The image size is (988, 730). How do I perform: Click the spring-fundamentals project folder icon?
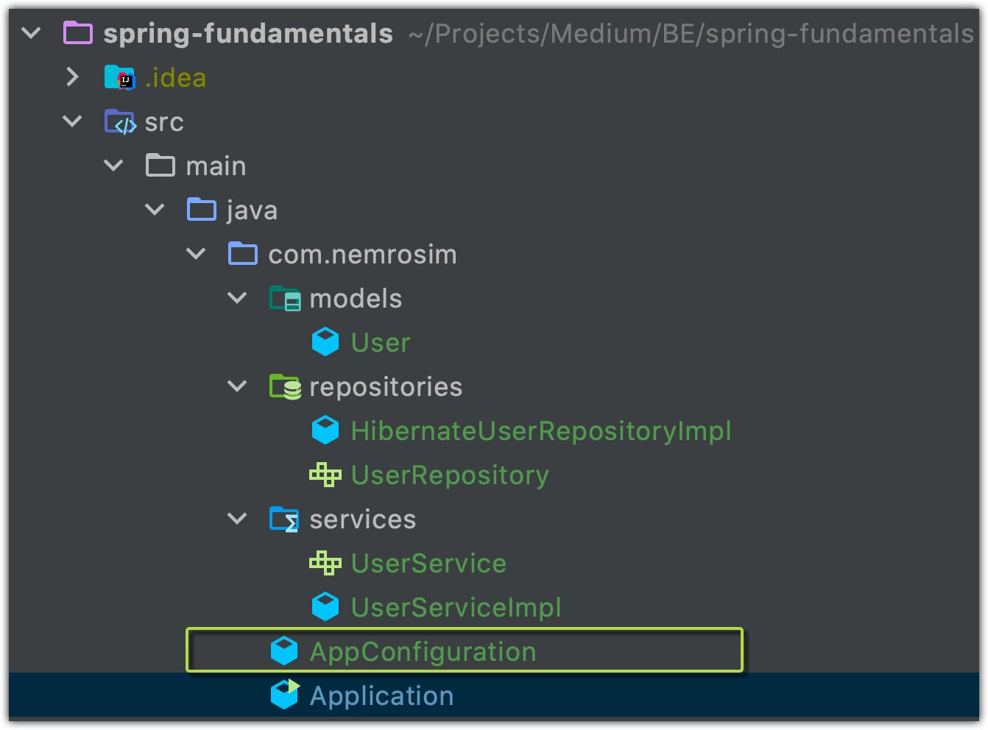click(x=78, y=33)
